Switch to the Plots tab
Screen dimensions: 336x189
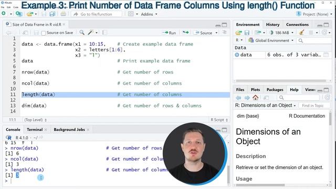(x=255, y=90)
